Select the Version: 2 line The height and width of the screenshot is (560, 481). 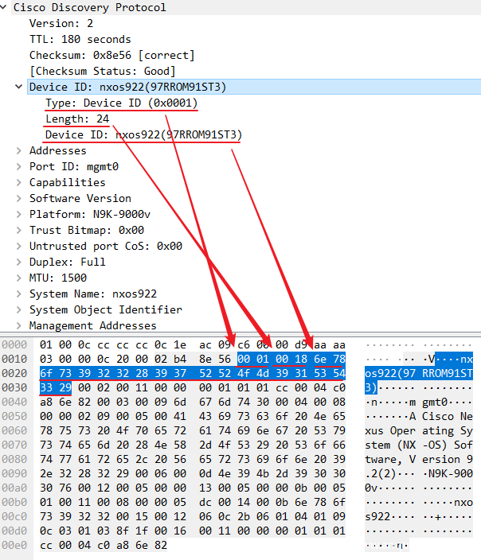pyautogui.click(x=61, y=23)
